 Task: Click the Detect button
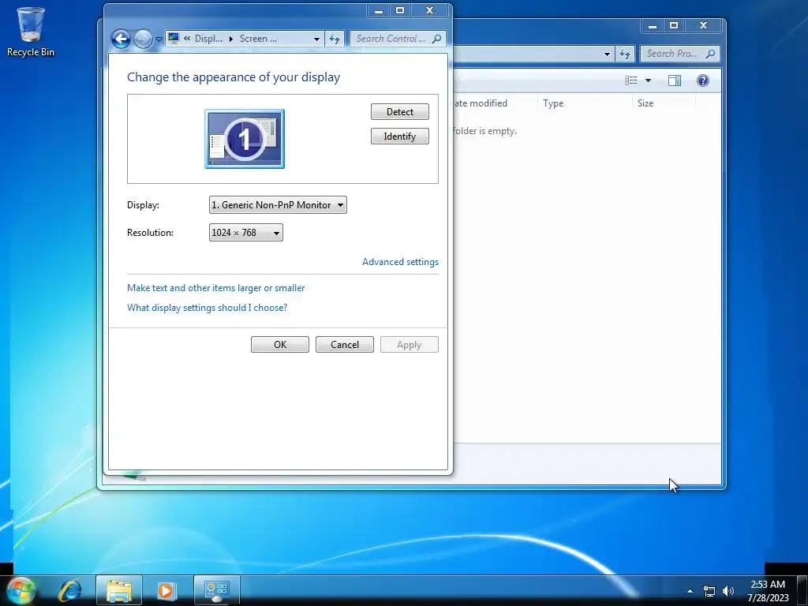tap(400, 112)
